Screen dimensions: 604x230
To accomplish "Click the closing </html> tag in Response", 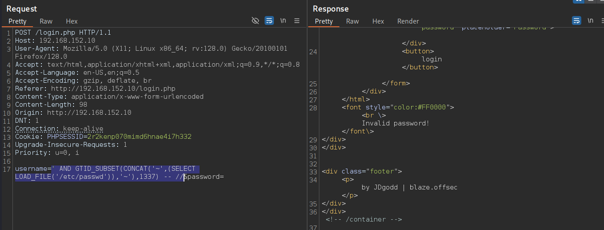I will tap(356, 99).
